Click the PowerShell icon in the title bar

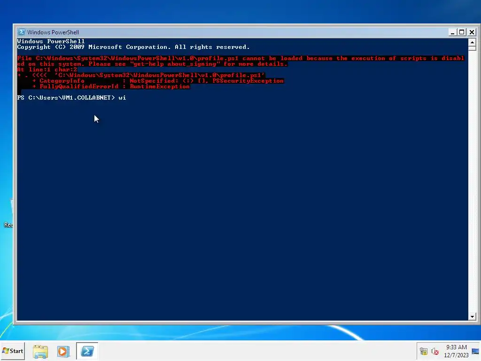[21, 32]
